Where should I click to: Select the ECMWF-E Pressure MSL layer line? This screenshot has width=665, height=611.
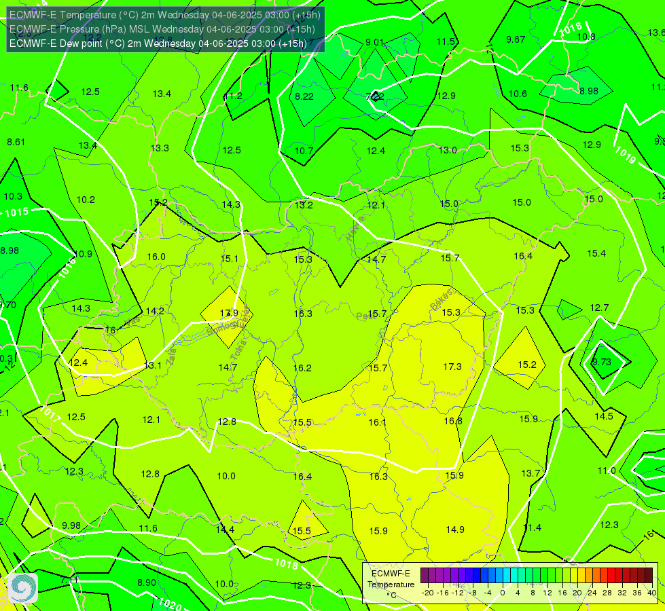pos(162,29)
